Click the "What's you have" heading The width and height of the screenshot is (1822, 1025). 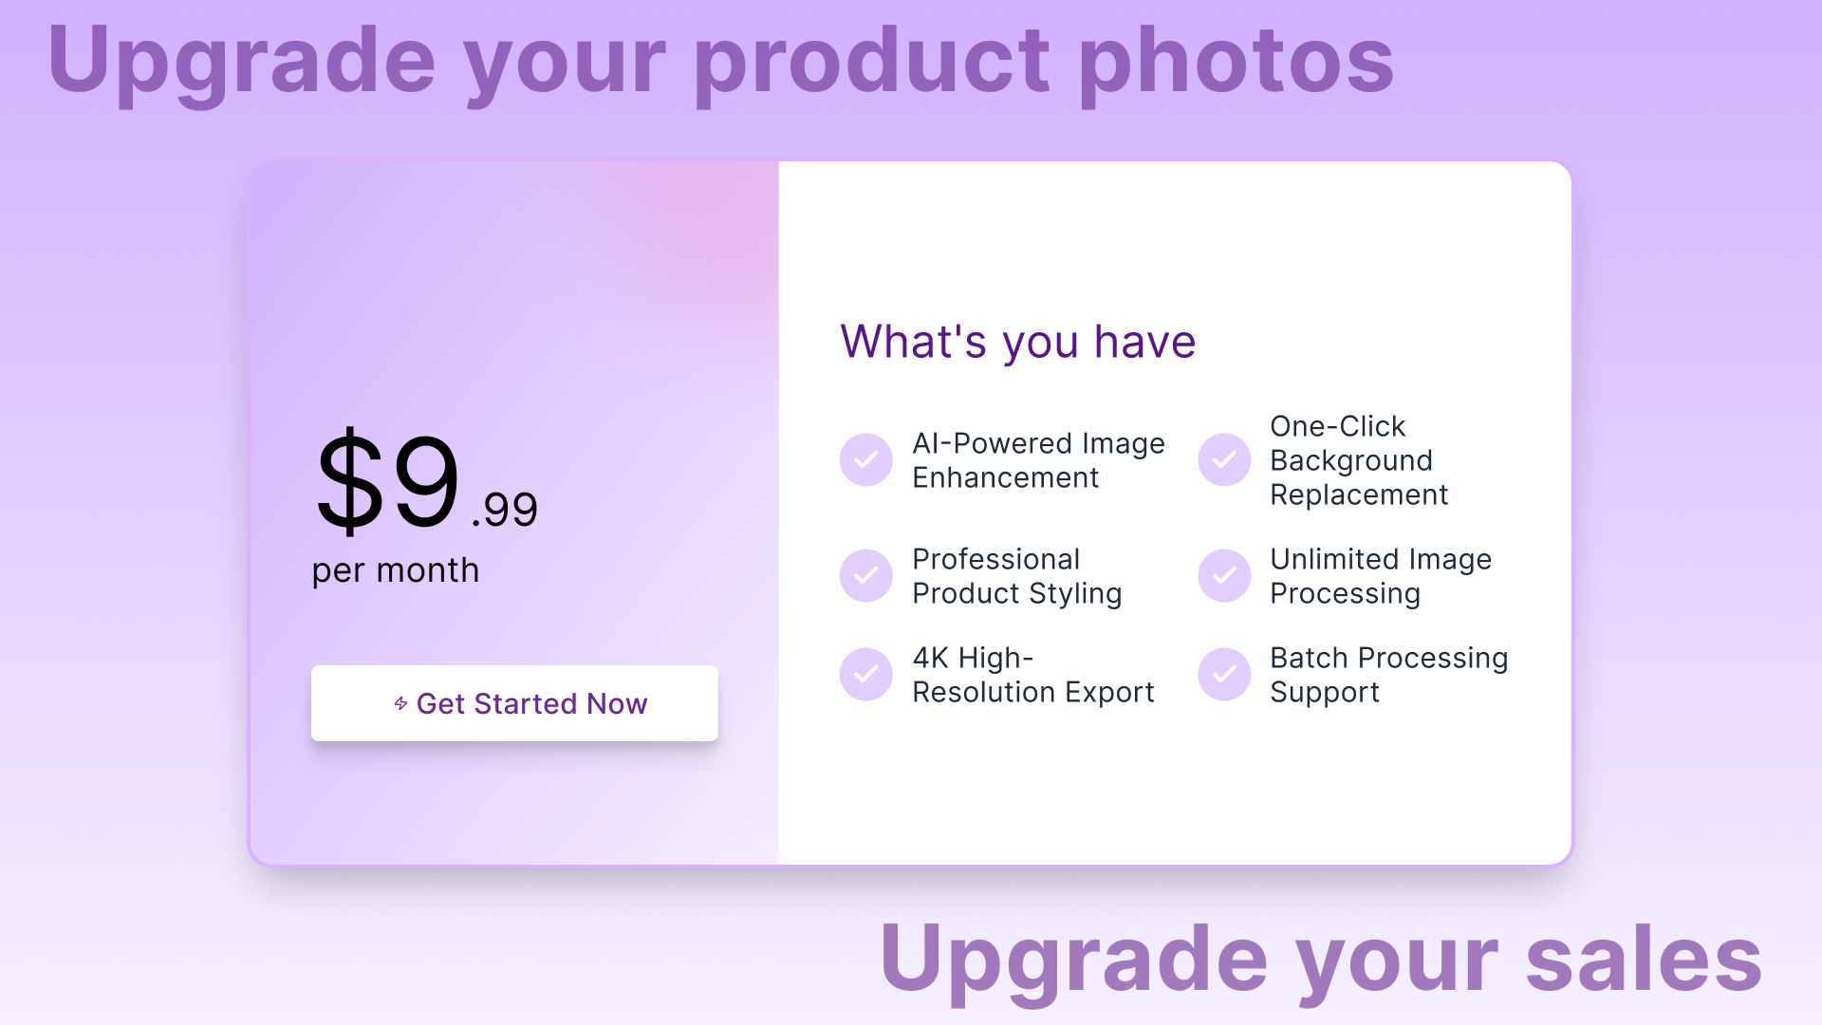pyautogui.click(x=1017, y=342)
